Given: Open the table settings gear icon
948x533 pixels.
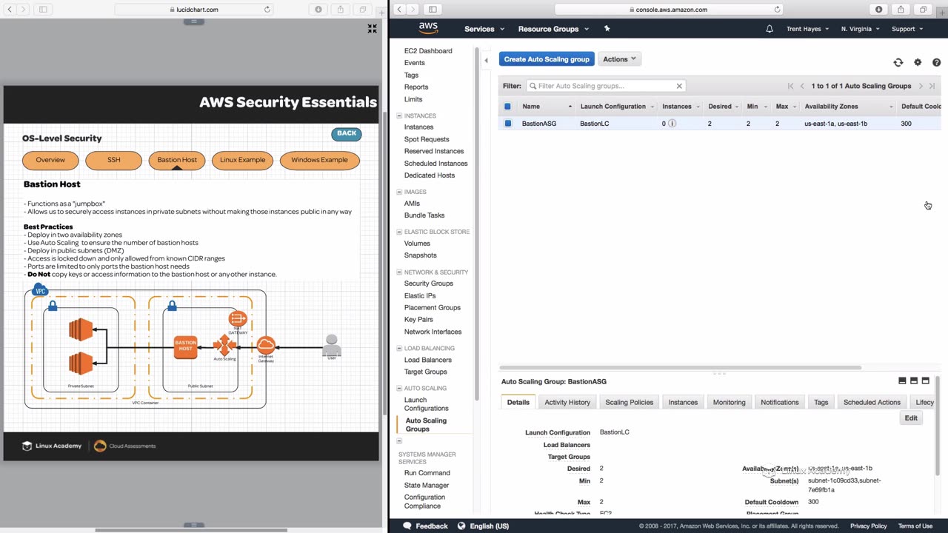Looking at the screenshot, I should 918,63.
